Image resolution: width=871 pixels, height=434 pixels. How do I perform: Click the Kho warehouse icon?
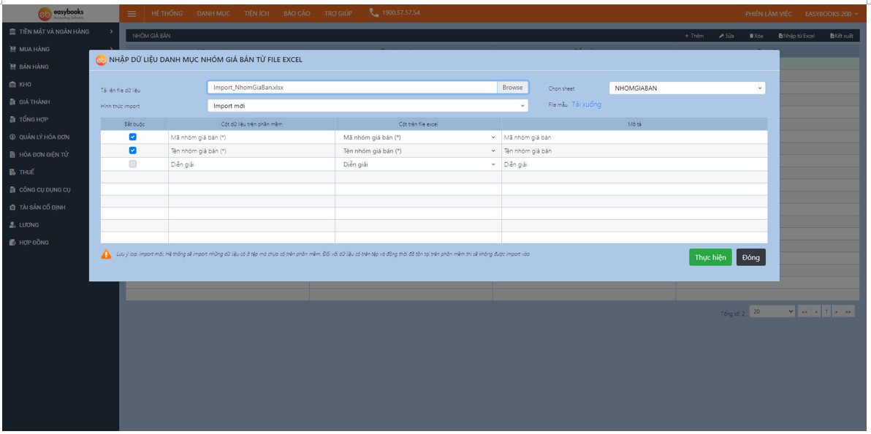[x=12, y=85]
